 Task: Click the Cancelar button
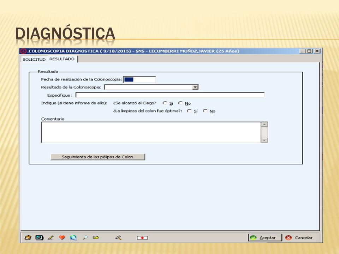[299, 238]
